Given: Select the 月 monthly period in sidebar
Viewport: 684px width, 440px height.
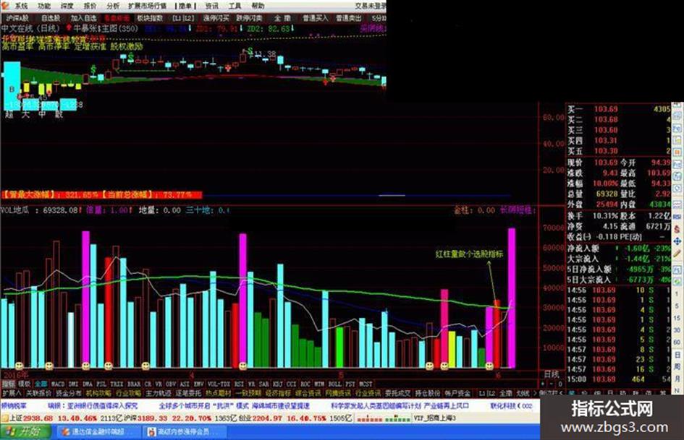Looking at the screenshot, I should click(x=677, y=379).
